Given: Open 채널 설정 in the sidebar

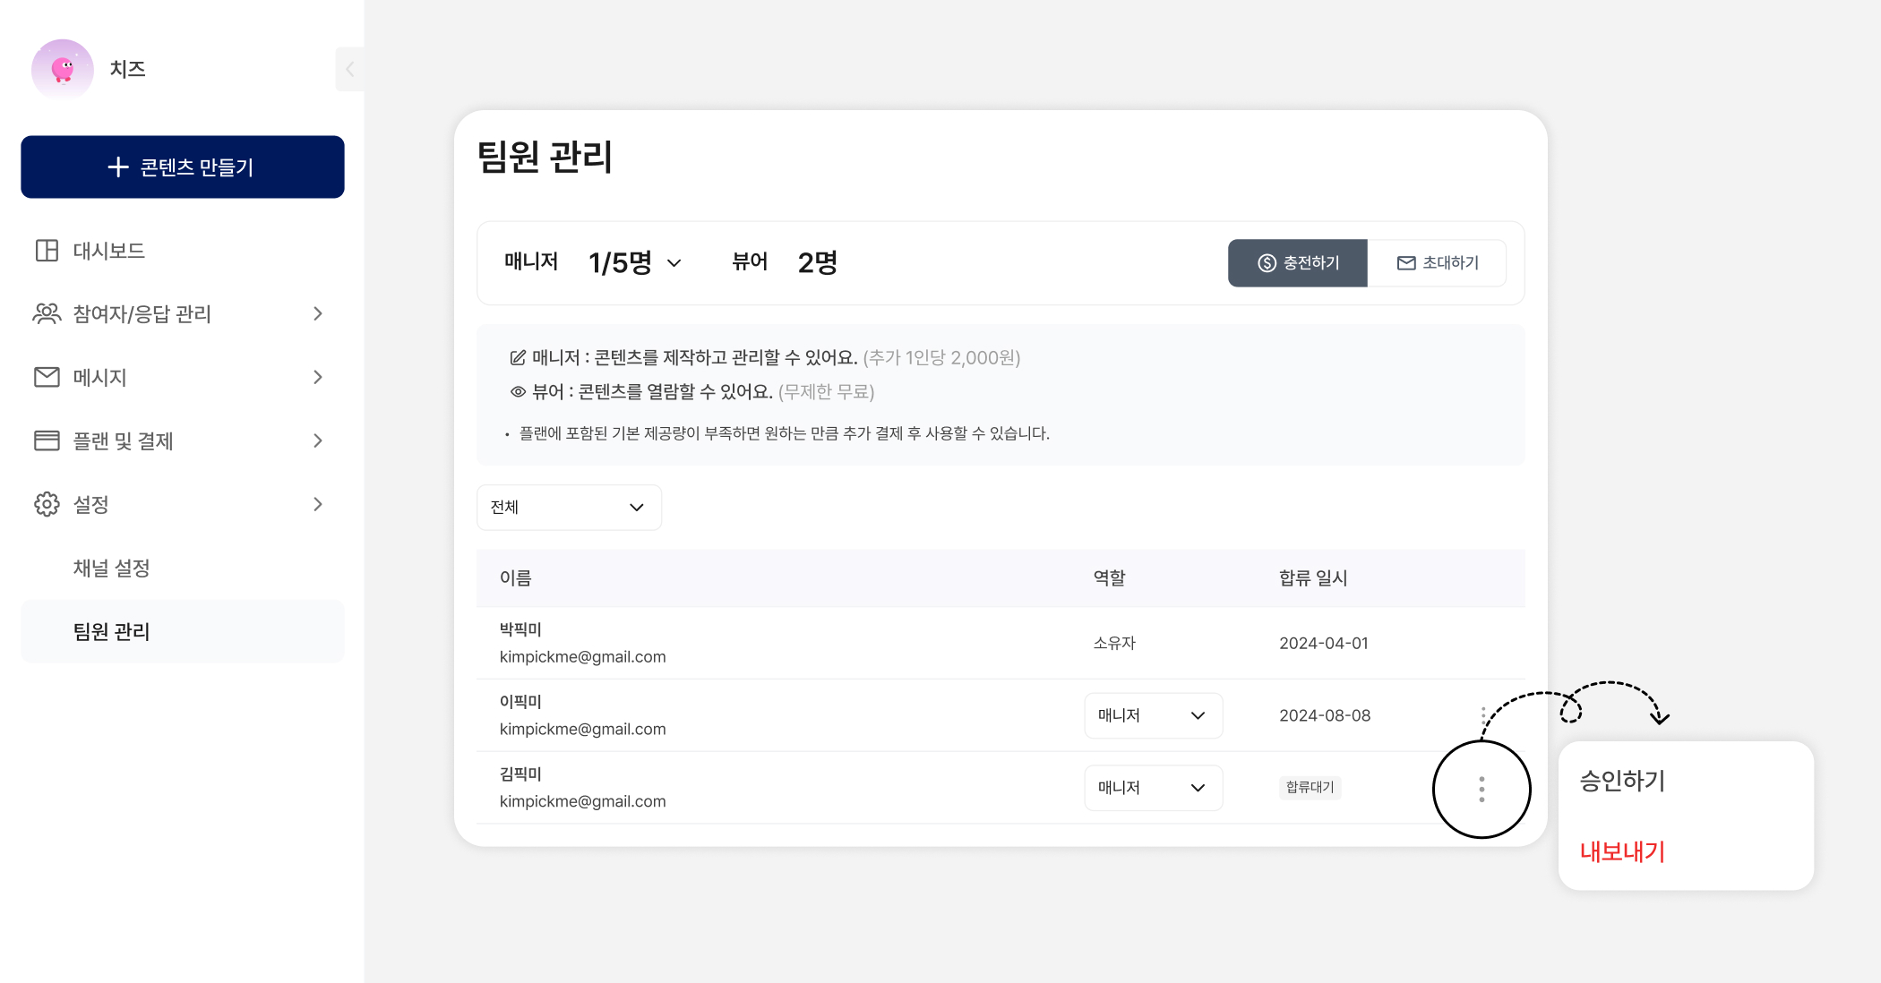Looking at the screenshot, I should (111, 568).
